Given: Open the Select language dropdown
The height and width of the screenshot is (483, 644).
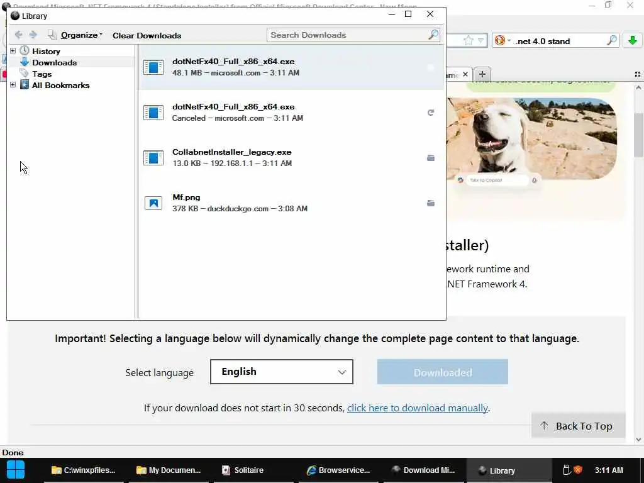Looking at the screenshot, I should tap(281, 372).
